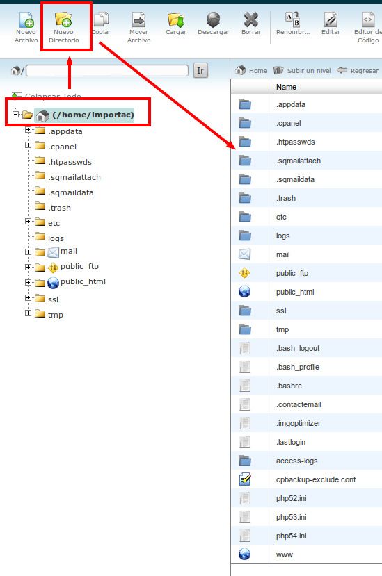Click the Ir button
This screenshot has width=382, height=576.
pyautogui.click(x=200, y=70)
